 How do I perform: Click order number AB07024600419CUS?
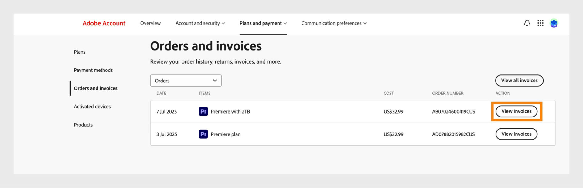[454, 112]
